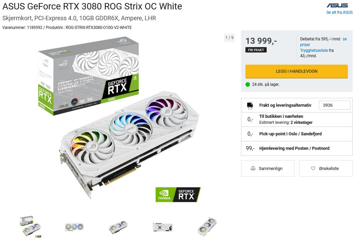
Task: Open Sammenlign compare button
Action: point(268,168)
